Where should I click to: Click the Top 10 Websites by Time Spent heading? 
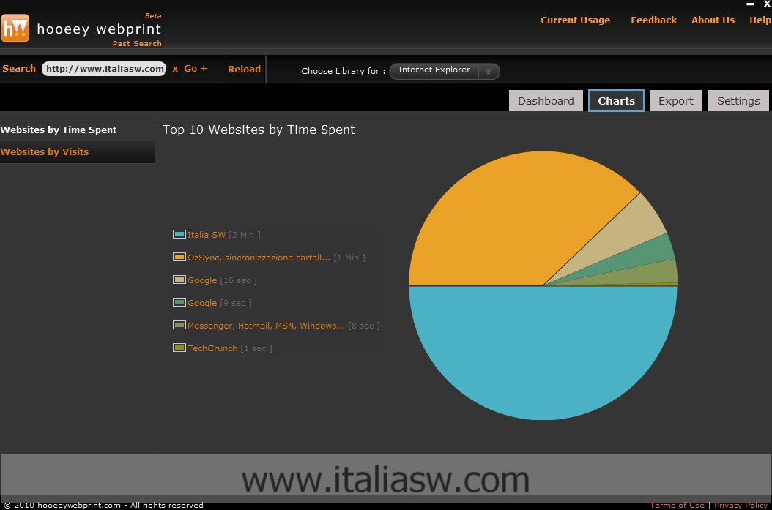point(259,130)
